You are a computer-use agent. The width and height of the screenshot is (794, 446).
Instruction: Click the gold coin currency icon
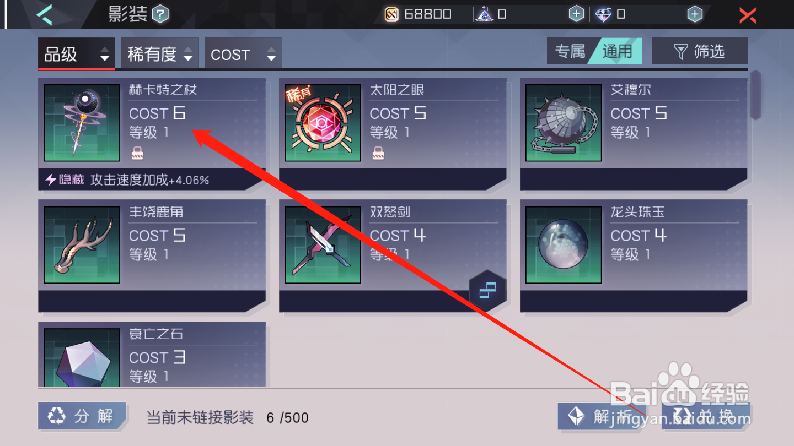[391, 14]
